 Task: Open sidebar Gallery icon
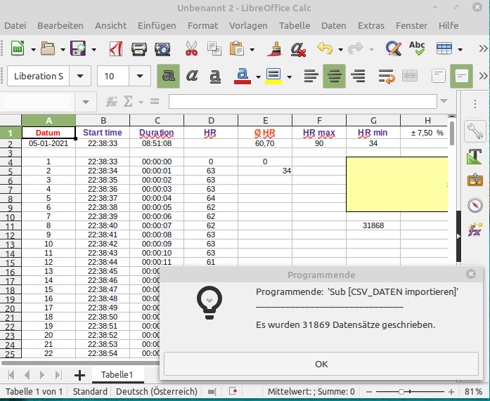475,180
